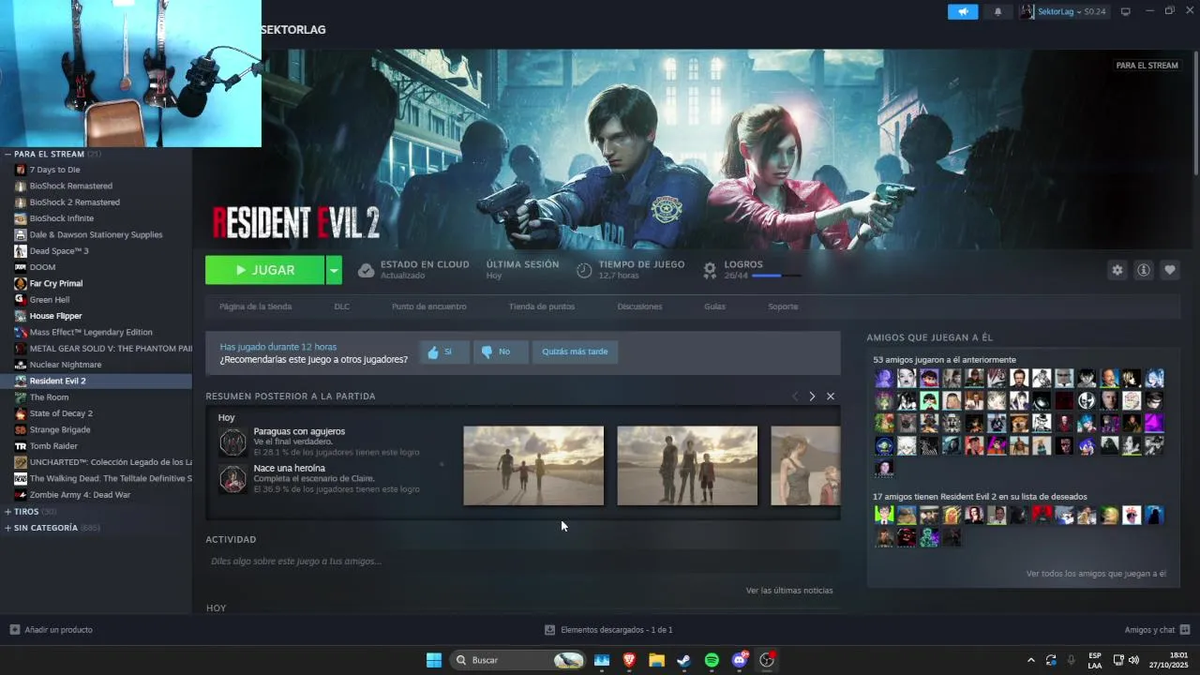Open the Guías tab
The image size is (1200, 675).
(x=714, y=307)
